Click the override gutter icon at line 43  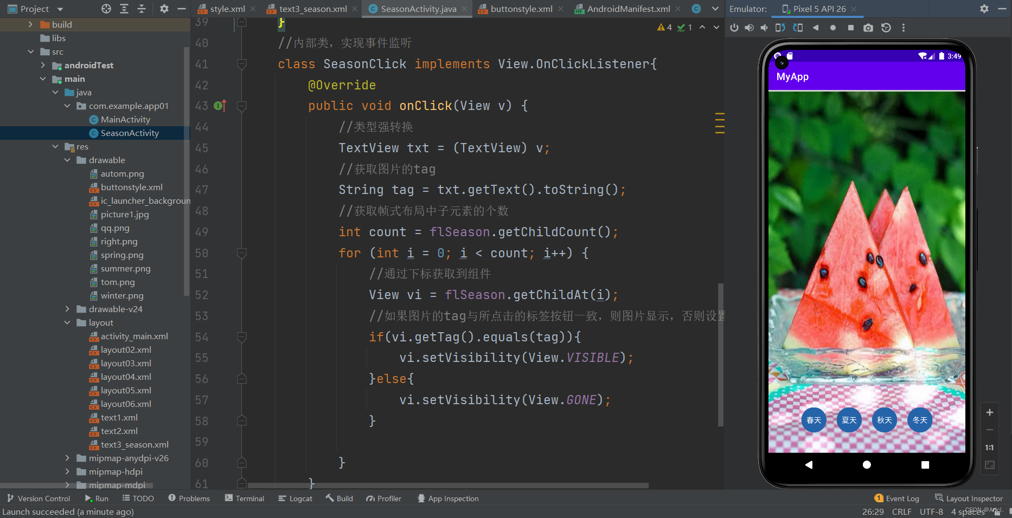pyautogui.click(x=220, y=106)
